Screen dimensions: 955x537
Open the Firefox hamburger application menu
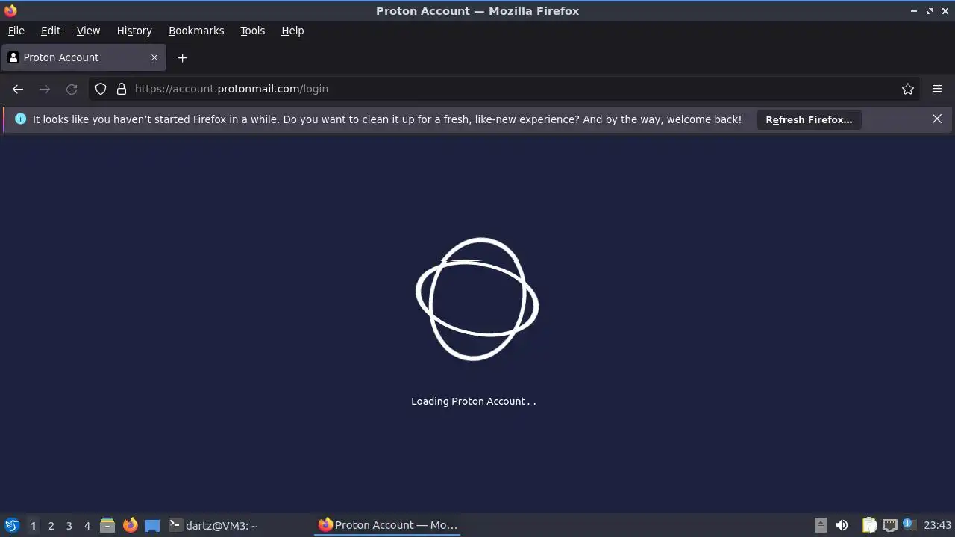coord(937,89)
